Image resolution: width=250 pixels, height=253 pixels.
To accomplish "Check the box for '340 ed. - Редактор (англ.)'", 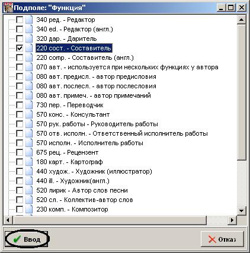I will pyautogui.click(x=20, y=29).
